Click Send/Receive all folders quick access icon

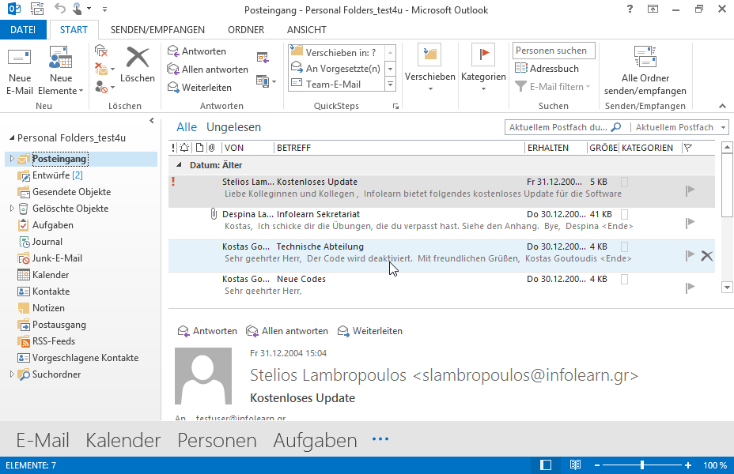point(37,9)
